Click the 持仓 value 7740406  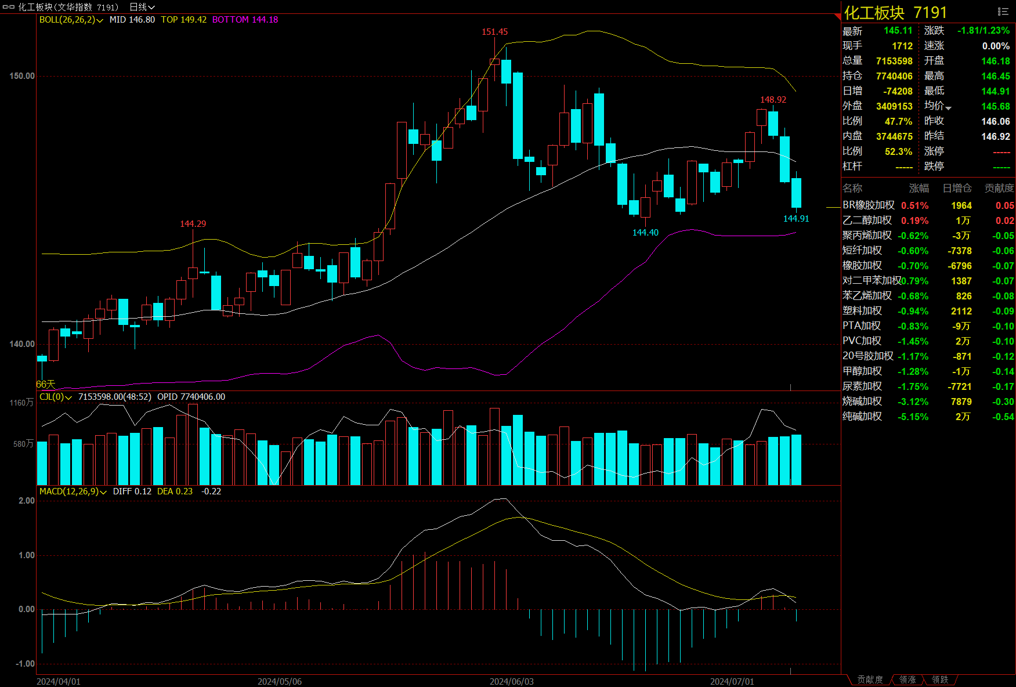pos(894,76)
